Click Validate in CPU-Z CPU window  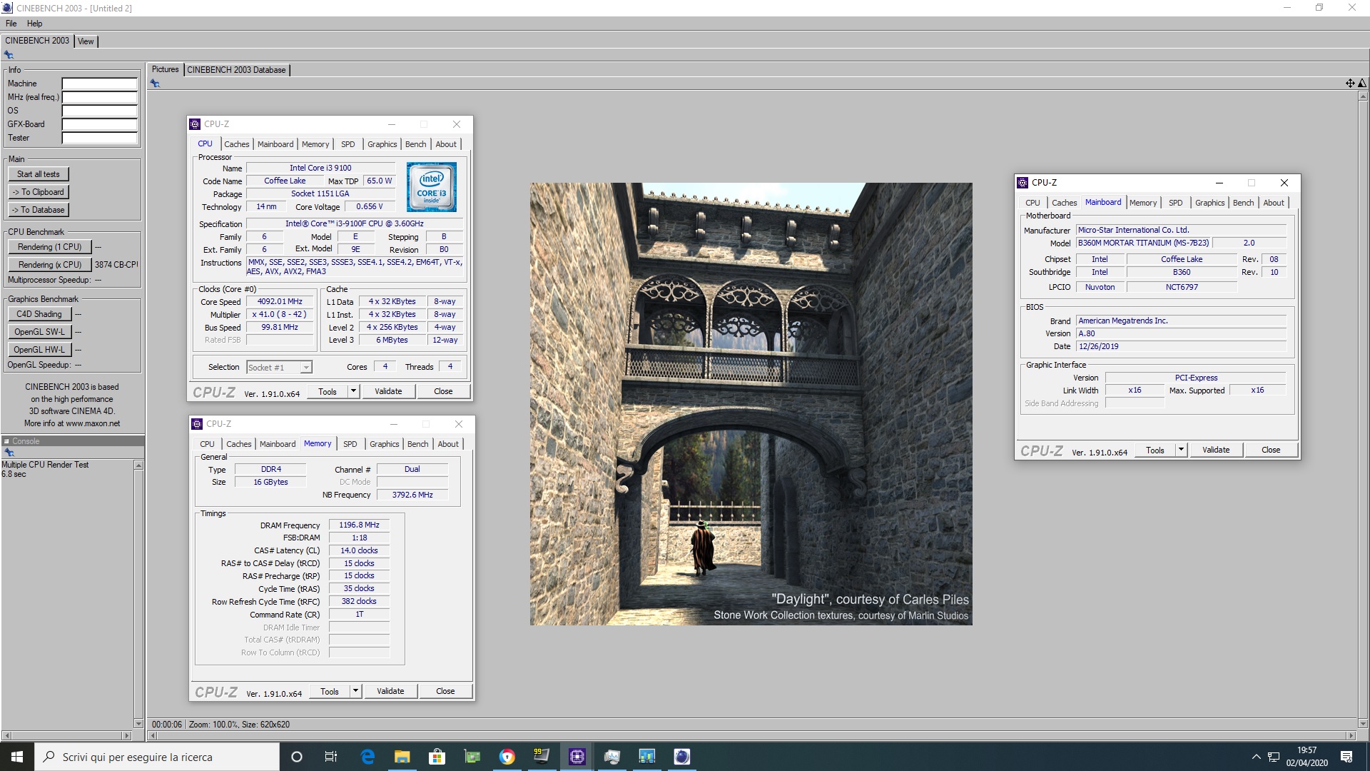[388, 391]
